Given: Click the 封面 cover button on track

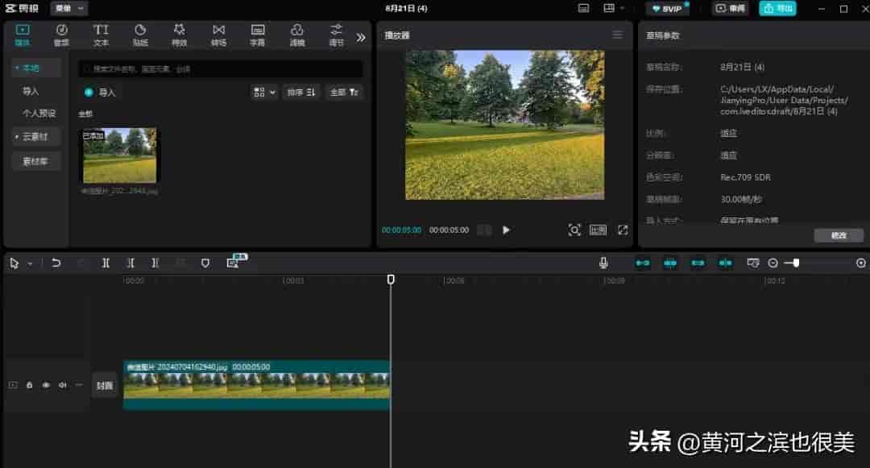Looking at the screenshot, I should tap(105, 385).
